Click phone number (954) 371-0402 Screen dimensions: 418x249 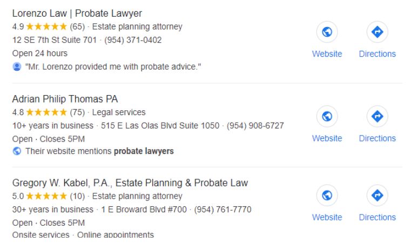coord(133,40)
